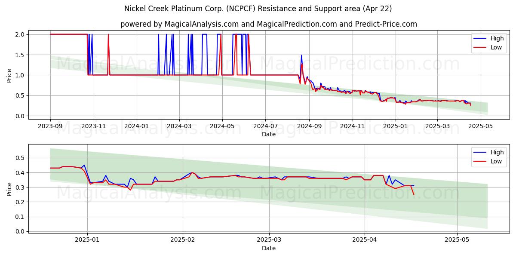
Task: Click the '2025-03' tick label on the top chart
Action: [x=437, y=126]
